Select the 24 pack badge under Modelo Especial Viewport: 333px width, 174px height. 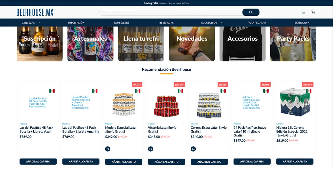pyautogui.click(x=108, y=149)
